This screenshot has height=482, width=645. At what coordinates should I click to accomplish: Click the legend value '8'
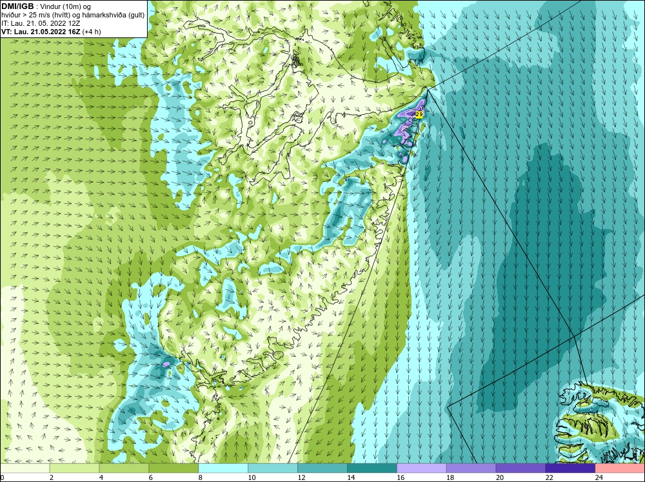pyautogui.click(x=201, y=477)
